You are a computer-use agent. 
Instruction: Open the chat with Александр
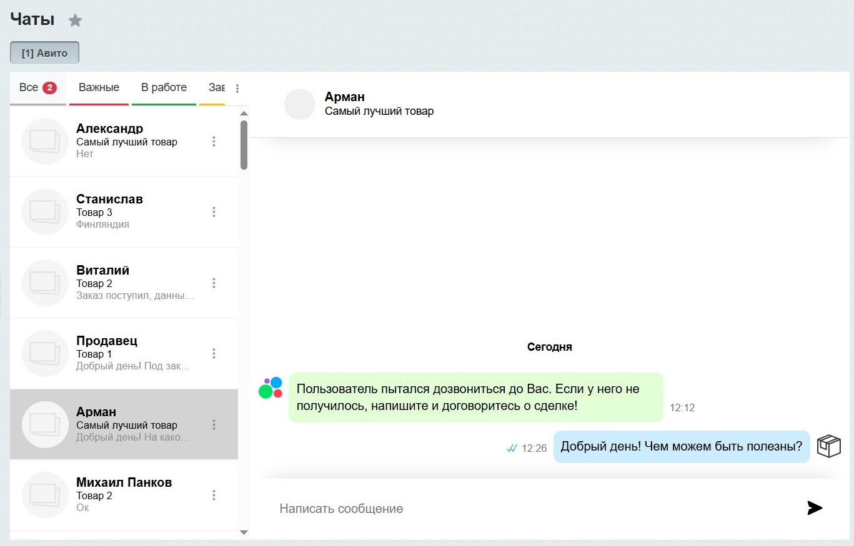point(124,141)
